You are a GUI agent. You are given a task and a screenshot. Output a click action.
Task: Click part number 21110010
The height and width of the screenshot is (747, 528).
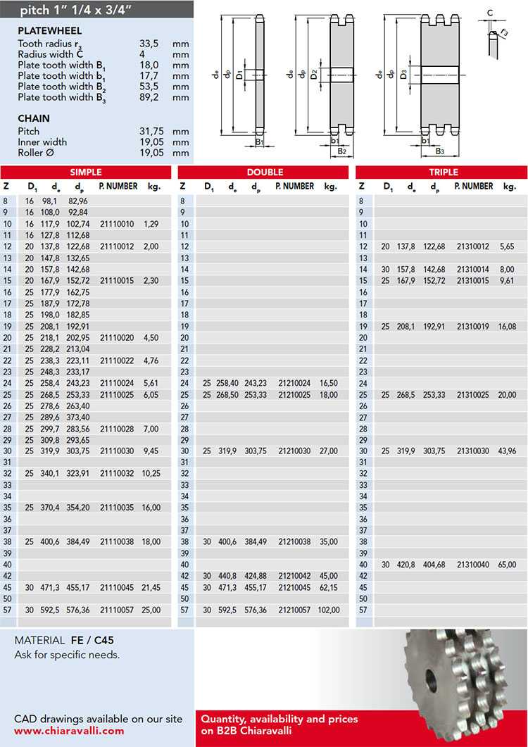pyautogui.click(x=117, y=224)
